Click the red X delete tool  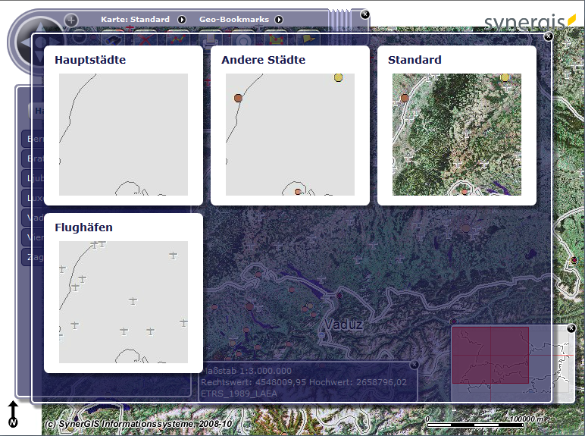145,39
